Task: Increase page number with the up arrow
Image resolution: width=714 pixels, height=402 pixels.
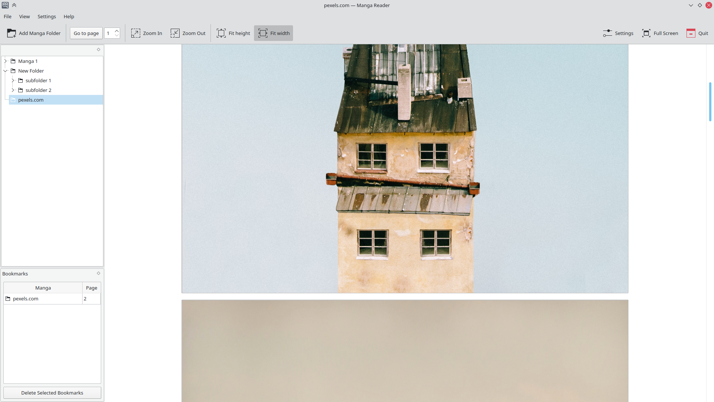Action: (117, 31)
